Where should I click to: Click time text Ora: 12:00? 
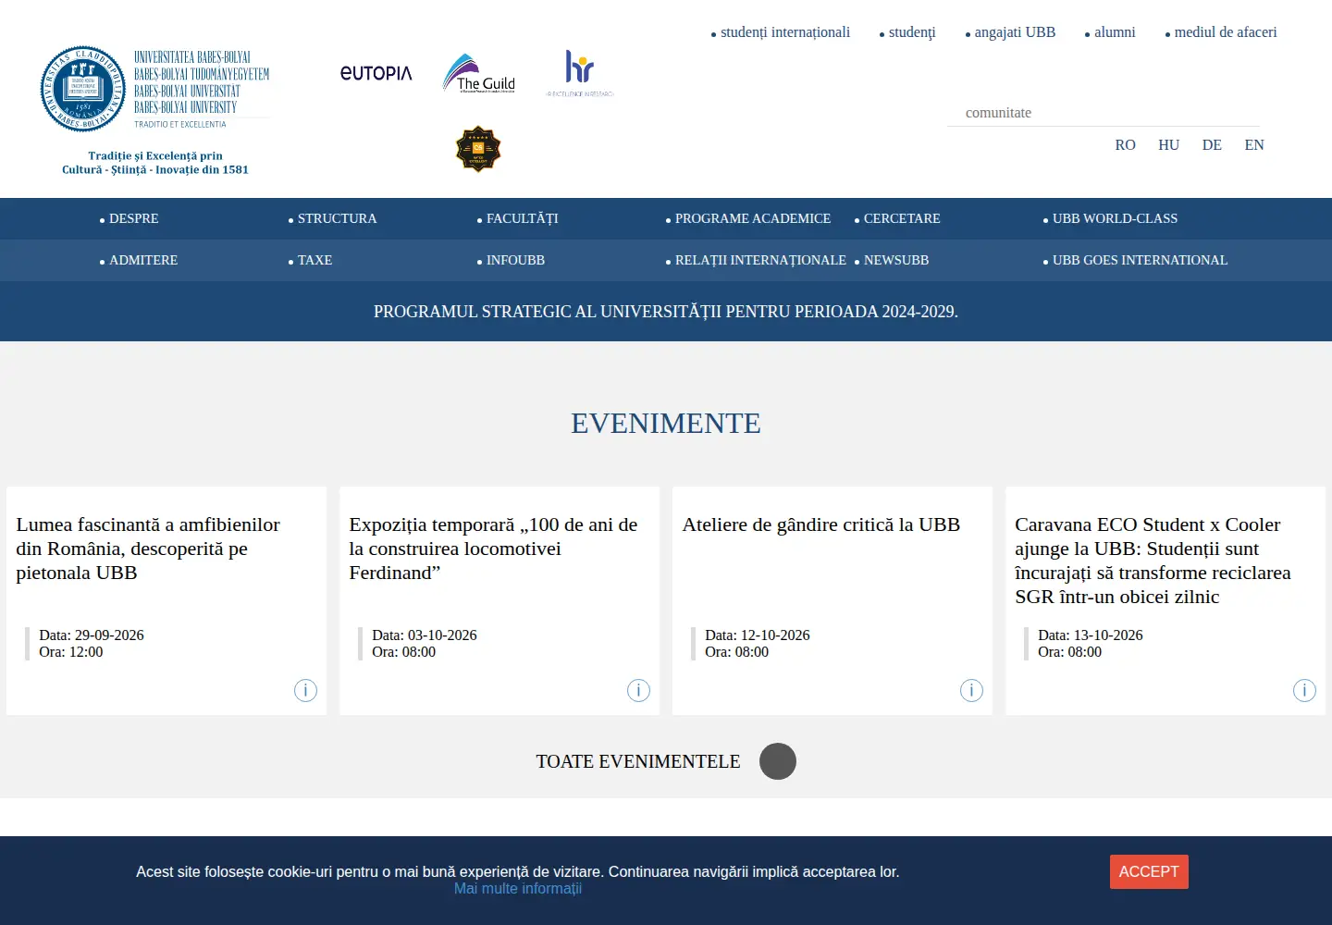pyautogui.click(x=71, y=652)
